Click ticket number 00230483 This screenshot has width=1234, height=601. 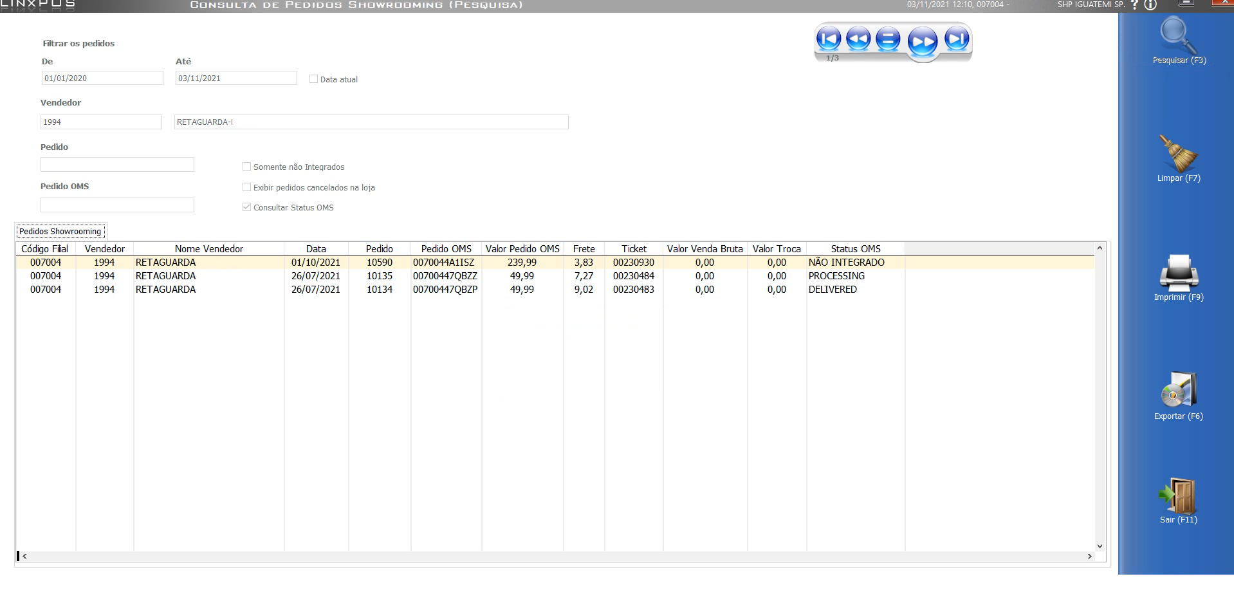(634, 290)
